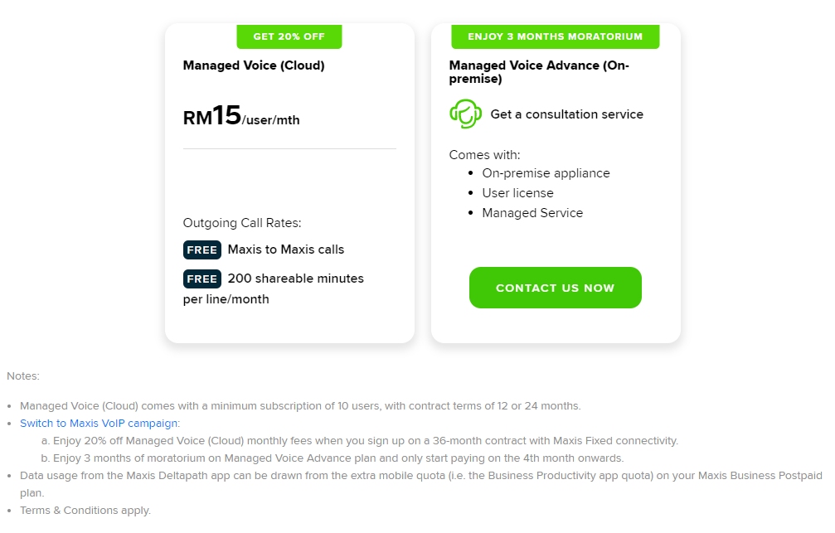
Task: Click the green GET 20% OFF badge
Action: coord(289,36)
